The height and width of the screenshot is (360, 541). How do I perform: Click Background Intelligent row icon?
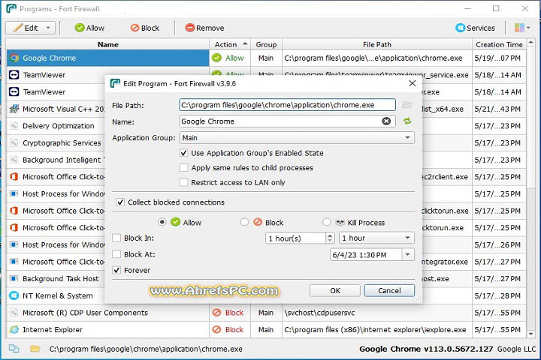click(14, 160)
